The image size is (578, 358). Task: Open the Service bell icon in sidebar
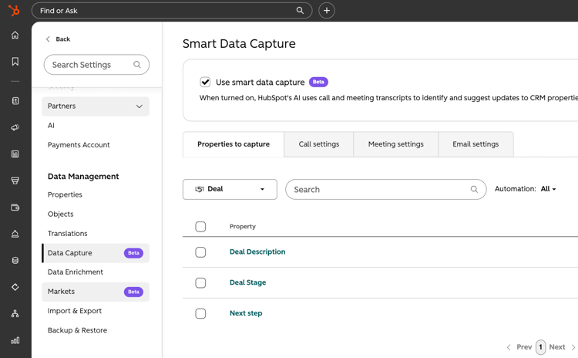[15, 234]
